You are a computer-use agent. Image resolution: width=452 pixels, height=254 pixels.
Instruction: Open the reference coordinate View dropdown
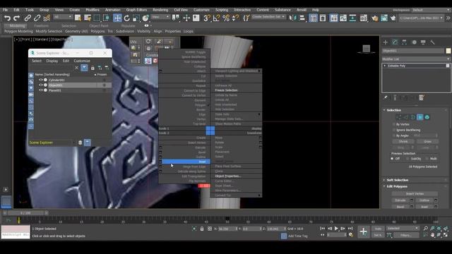(x=160, y=17)
